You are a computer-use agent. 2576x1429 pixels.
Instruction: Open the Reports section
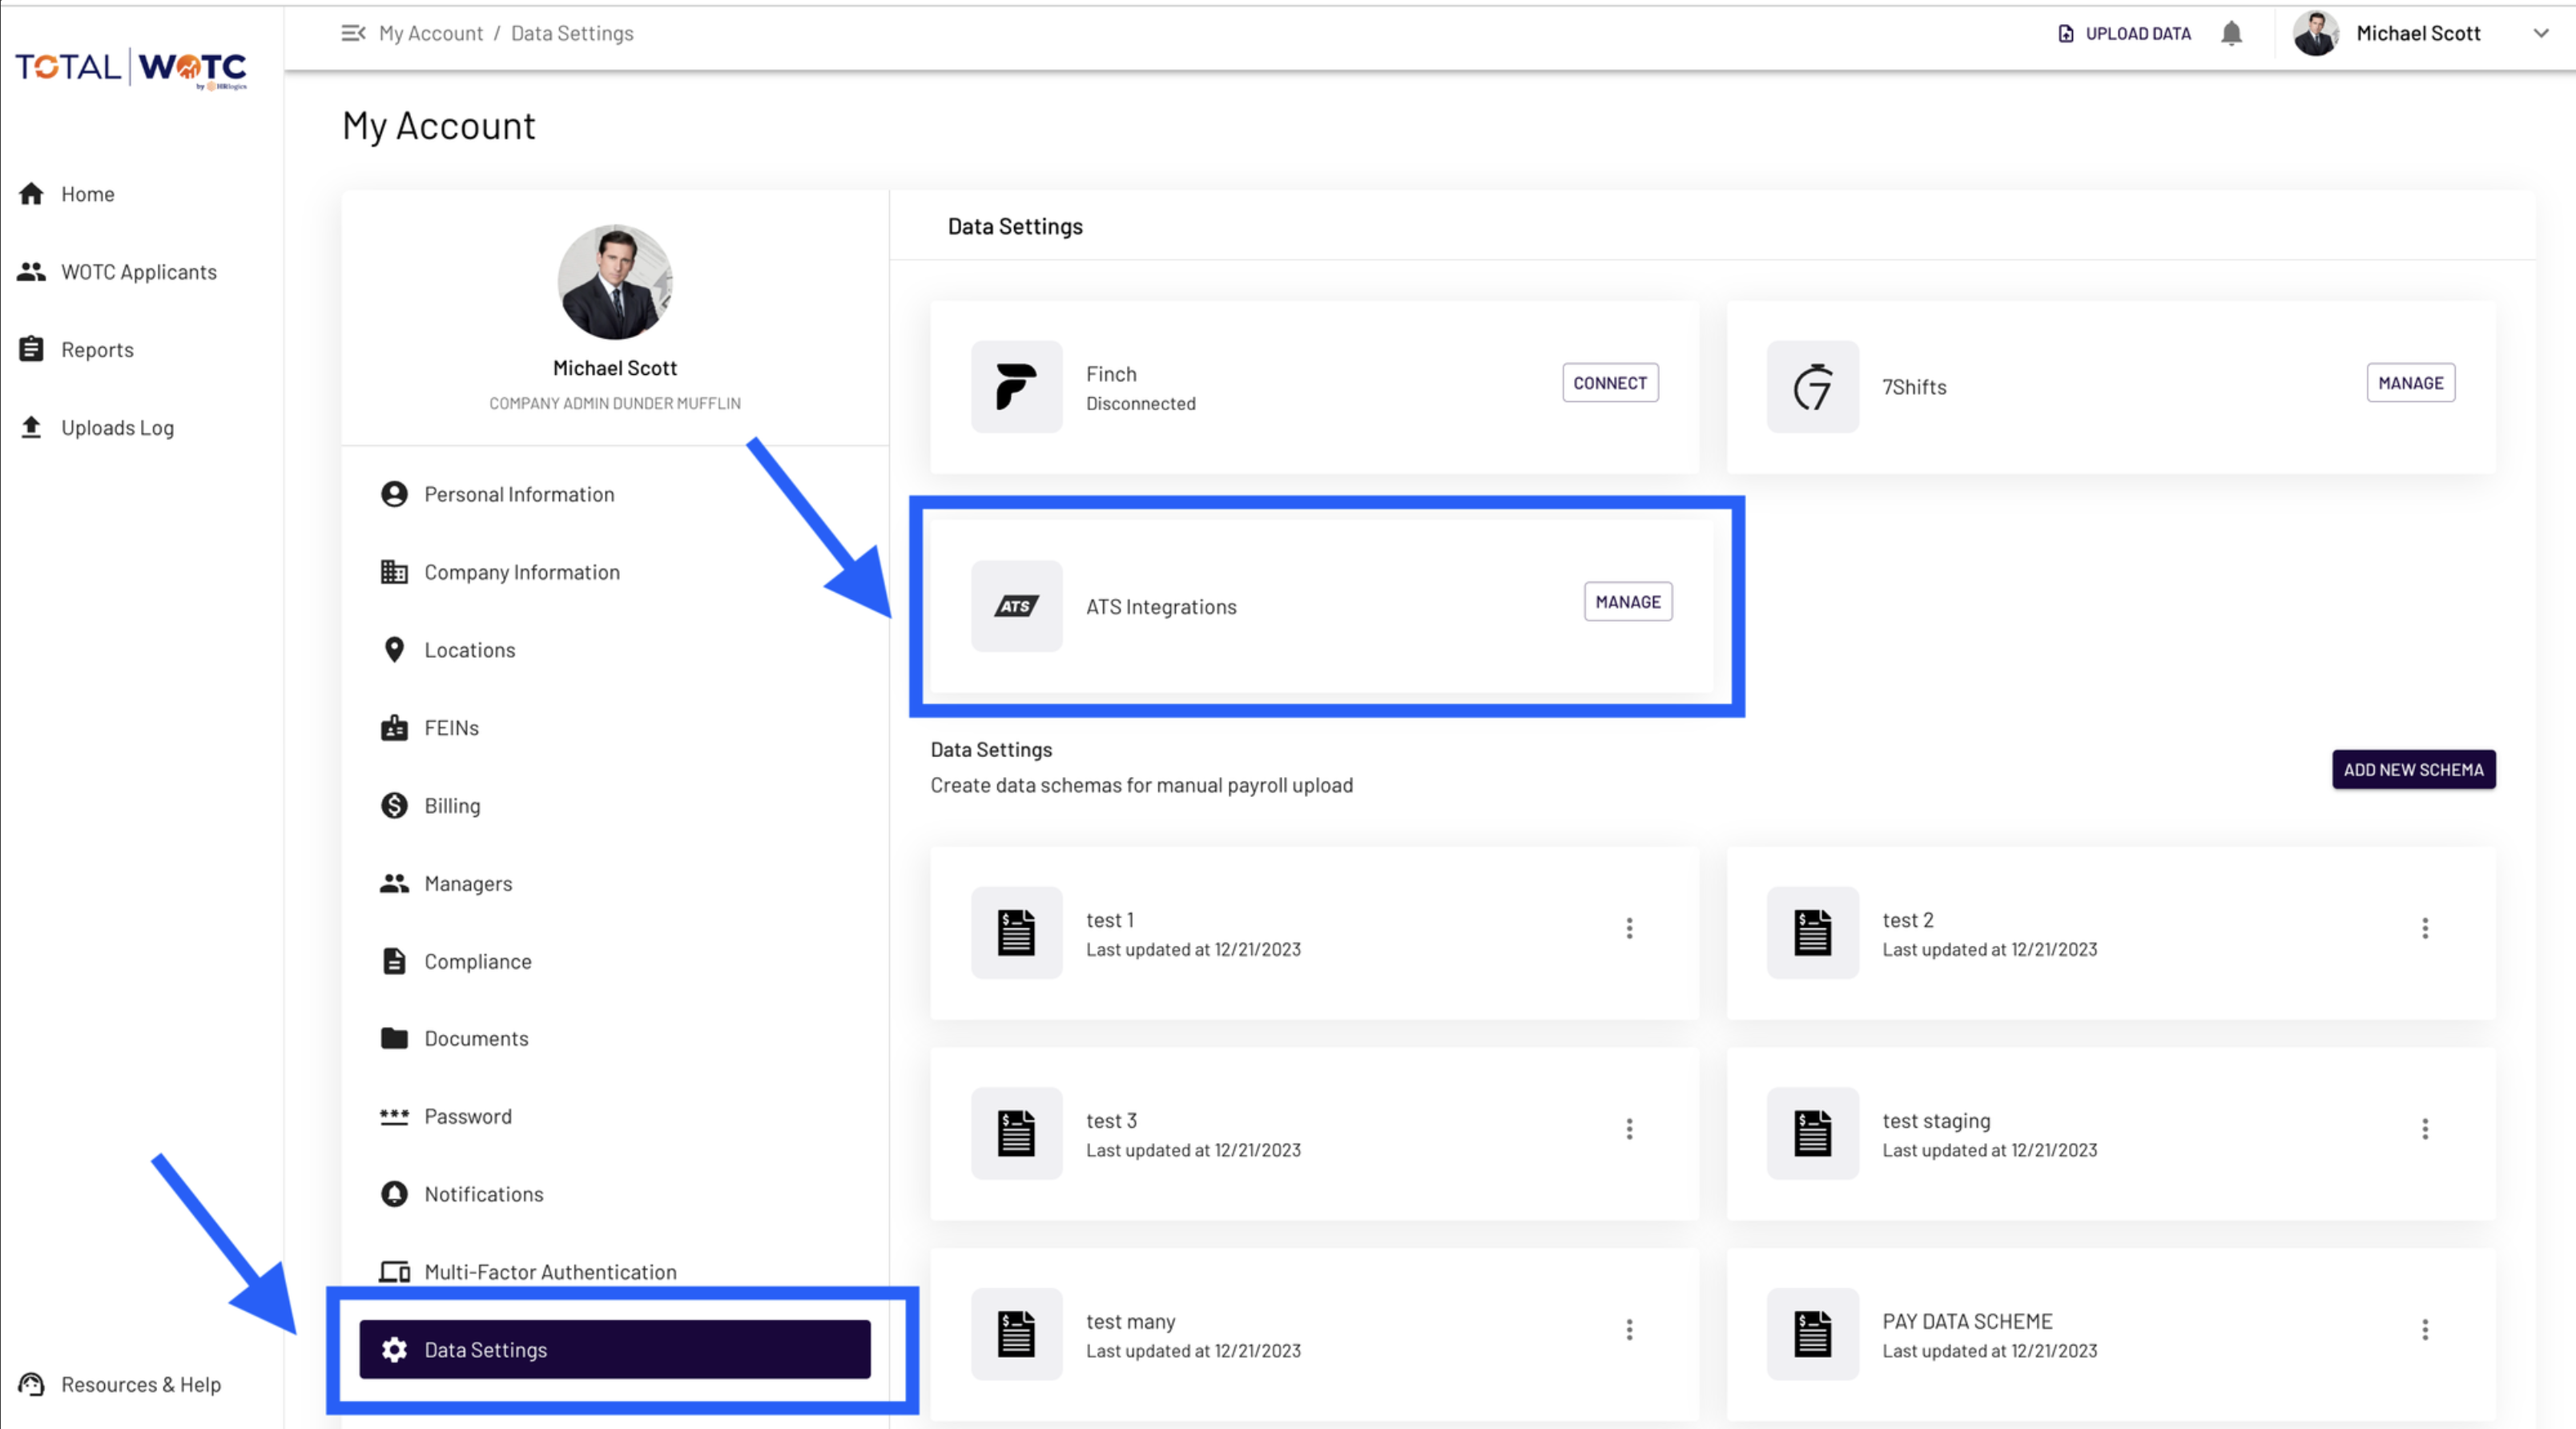pos(97,350)
